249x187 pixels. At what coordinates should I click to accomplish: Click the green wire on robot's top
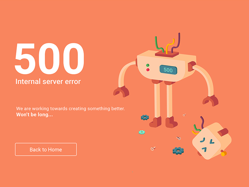click(159, 45)
